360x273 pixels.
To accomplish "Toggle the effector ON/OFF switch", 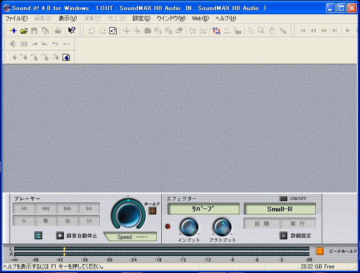I will [283, 198].
